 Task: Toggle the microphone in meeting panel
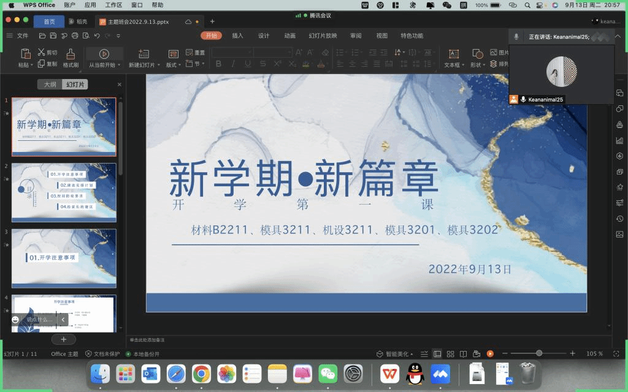tap(516, 37)
